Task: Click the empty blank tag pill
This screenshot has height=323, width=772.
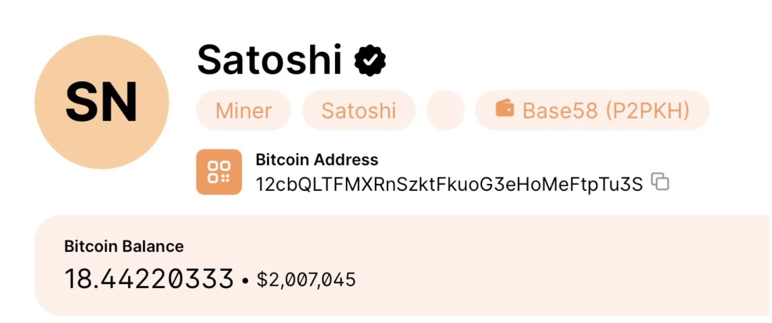Action: 445,111
